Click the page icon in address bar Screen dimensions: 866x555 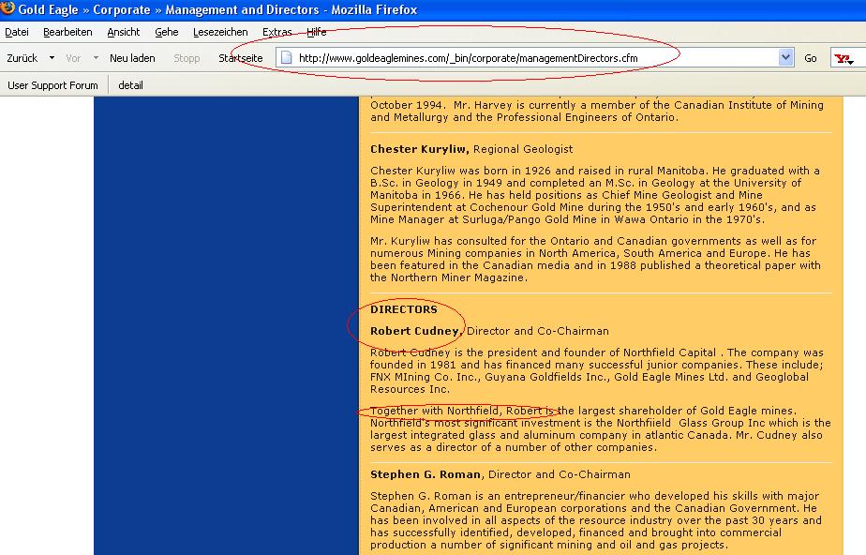tap(286, 57)
